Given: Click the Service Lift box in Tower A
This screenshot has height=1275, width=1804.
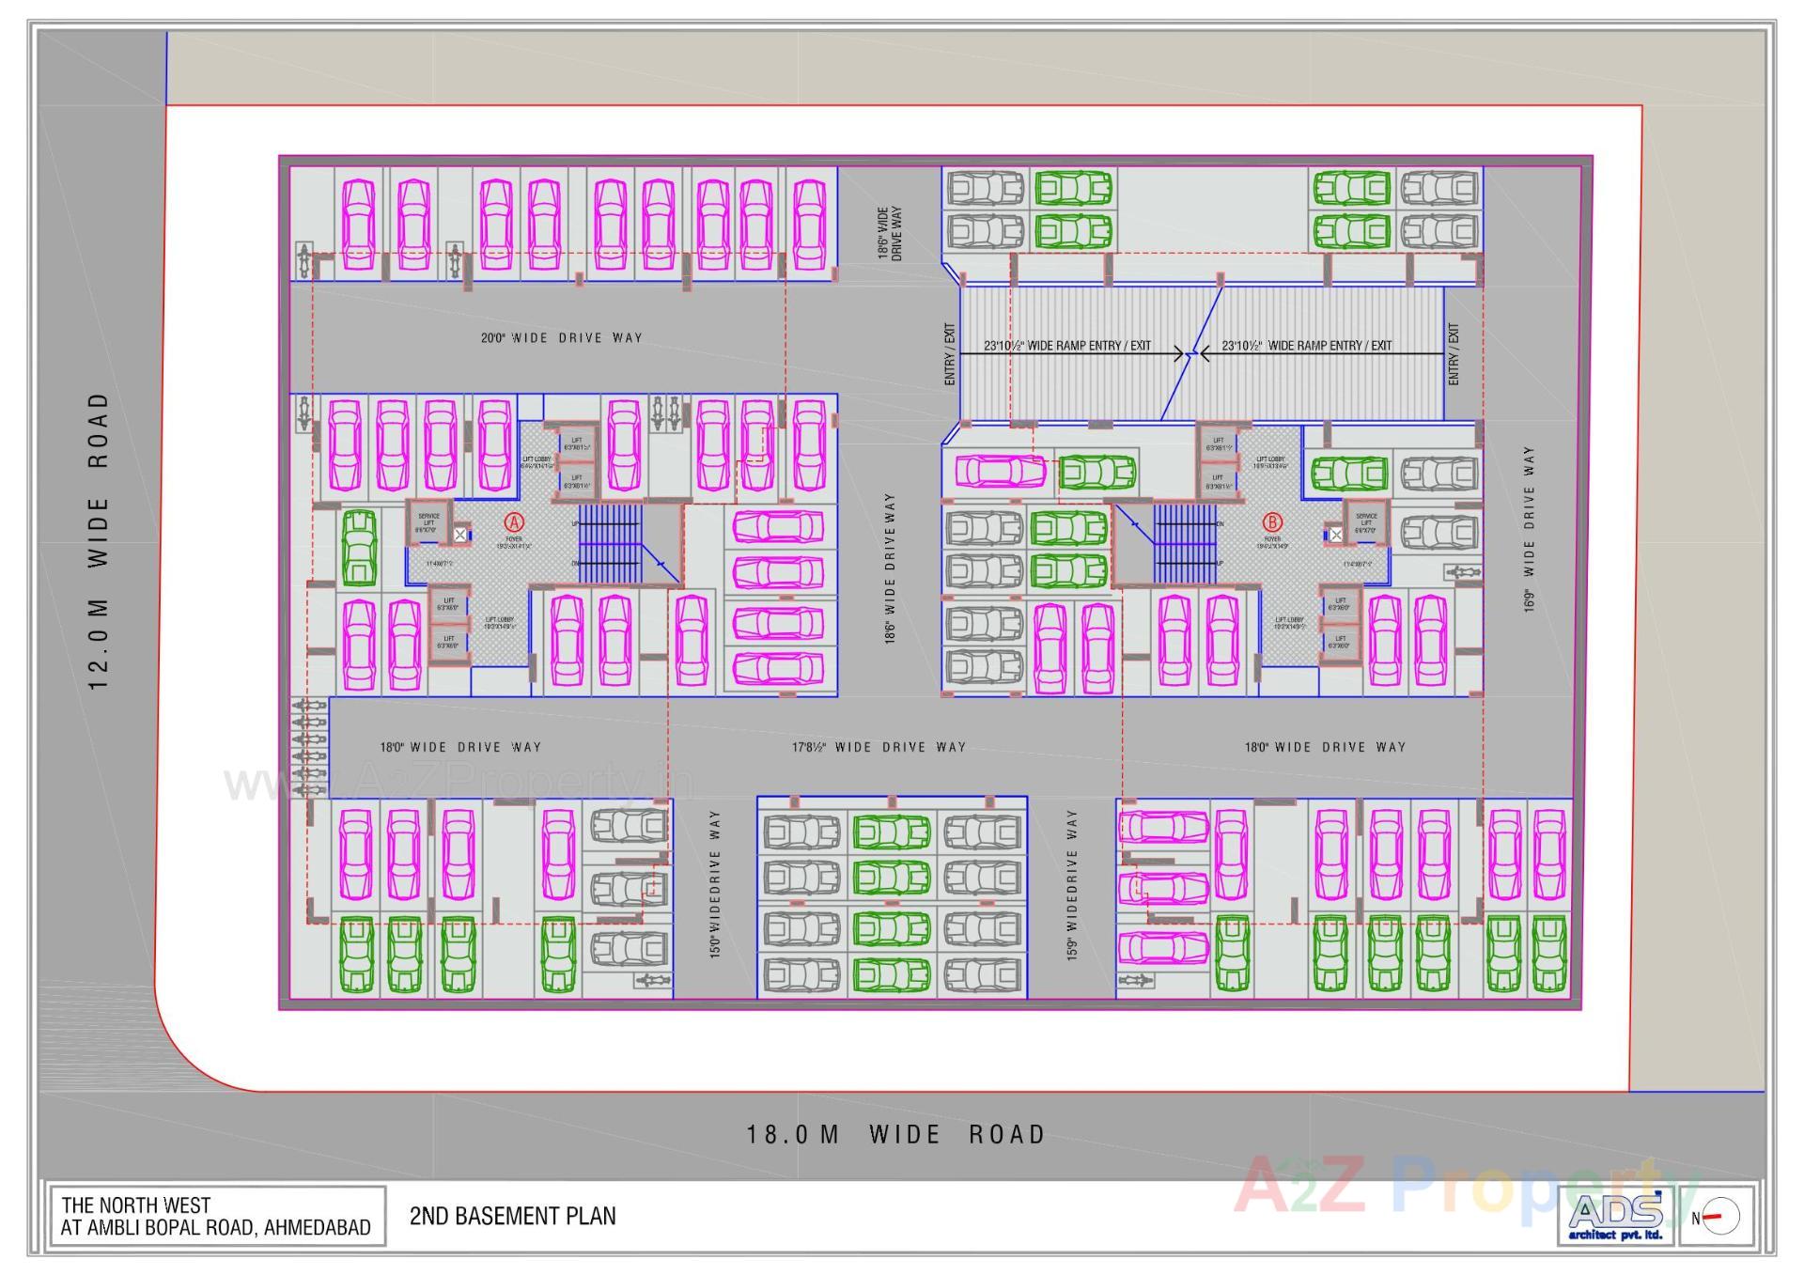Looking at the screenshot, I should pyautogui.click(x=428, y=520).
